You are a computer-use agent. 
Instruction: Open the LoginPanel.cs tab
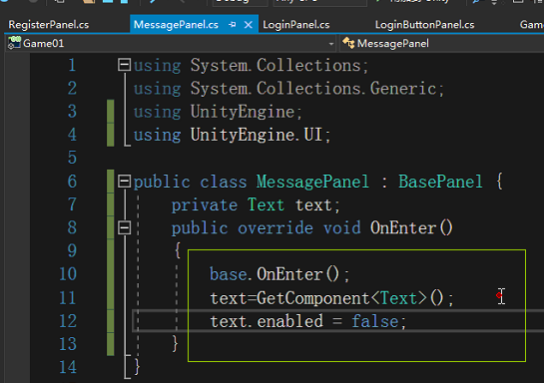tap(295, 25)
